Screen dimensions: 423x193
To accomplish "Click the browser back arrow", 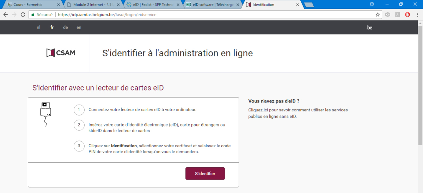I will point(5,15).
